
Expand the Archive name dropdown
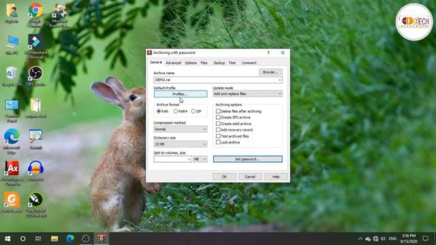[280, 80]
